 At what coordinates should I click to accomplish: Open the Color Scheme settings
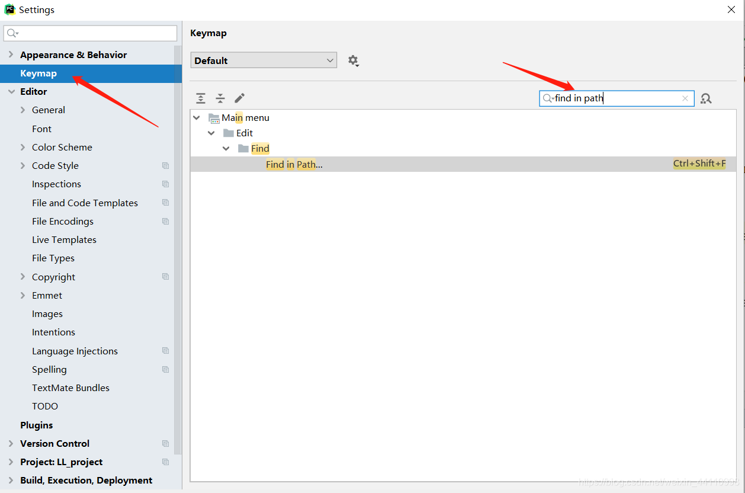pos(62,147)
